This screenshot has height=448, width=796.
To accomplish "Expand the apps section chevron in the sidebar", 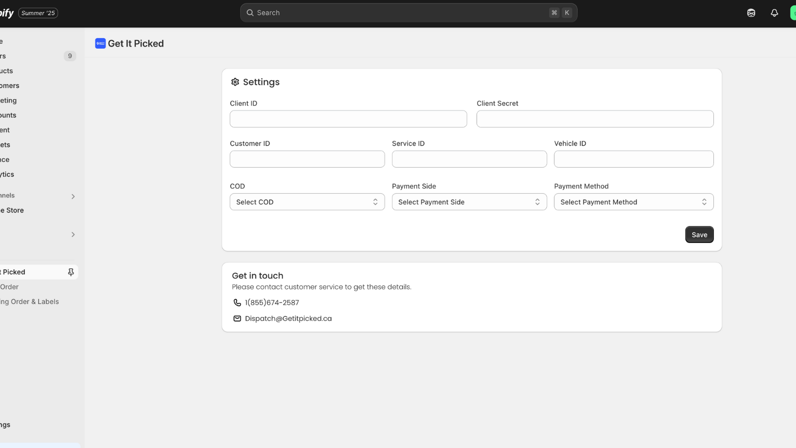I will click(x=73, y=234).
